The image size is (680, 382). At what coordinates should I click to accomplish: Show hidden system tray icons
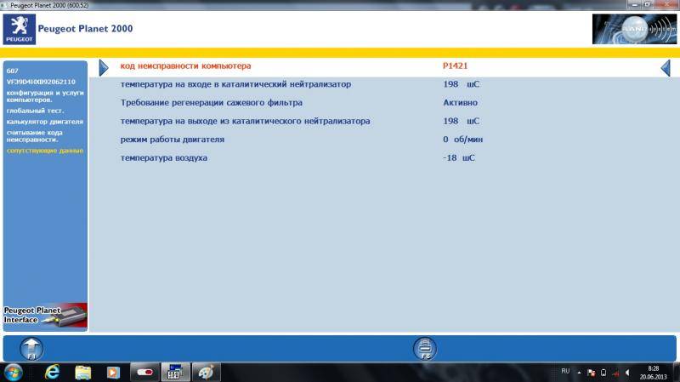point(579,373)
